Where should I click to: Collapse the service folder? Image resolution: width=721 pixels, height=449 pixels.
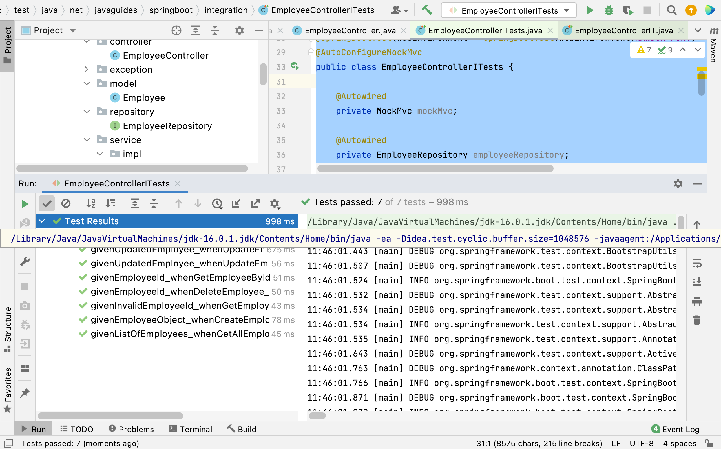tap(87, 139)
